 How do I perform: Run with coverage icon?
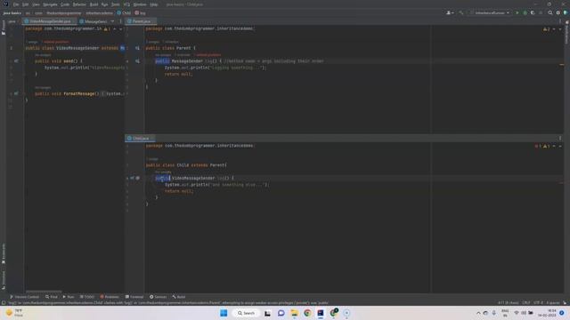point(533,12)
